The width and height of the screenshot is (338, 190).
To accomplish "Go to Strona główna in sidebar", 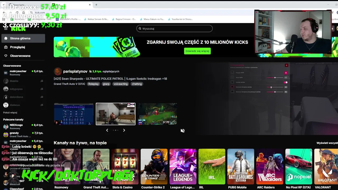I will [23, 38].
